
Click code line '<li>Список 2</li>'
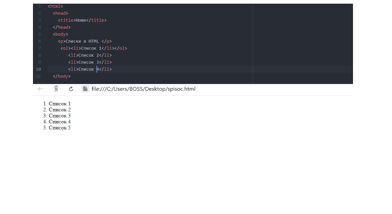[90, 55]
